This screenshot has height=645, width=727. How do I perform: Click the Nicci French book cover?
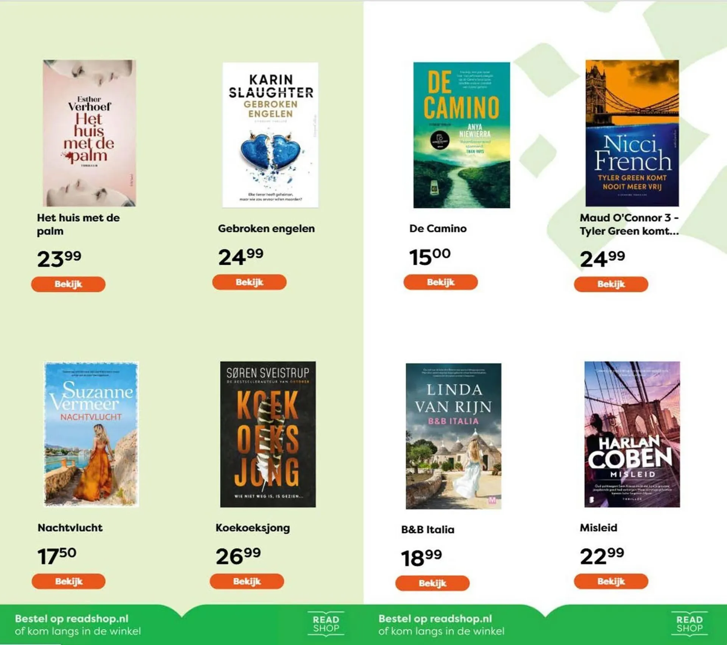(x=632, y=133)
